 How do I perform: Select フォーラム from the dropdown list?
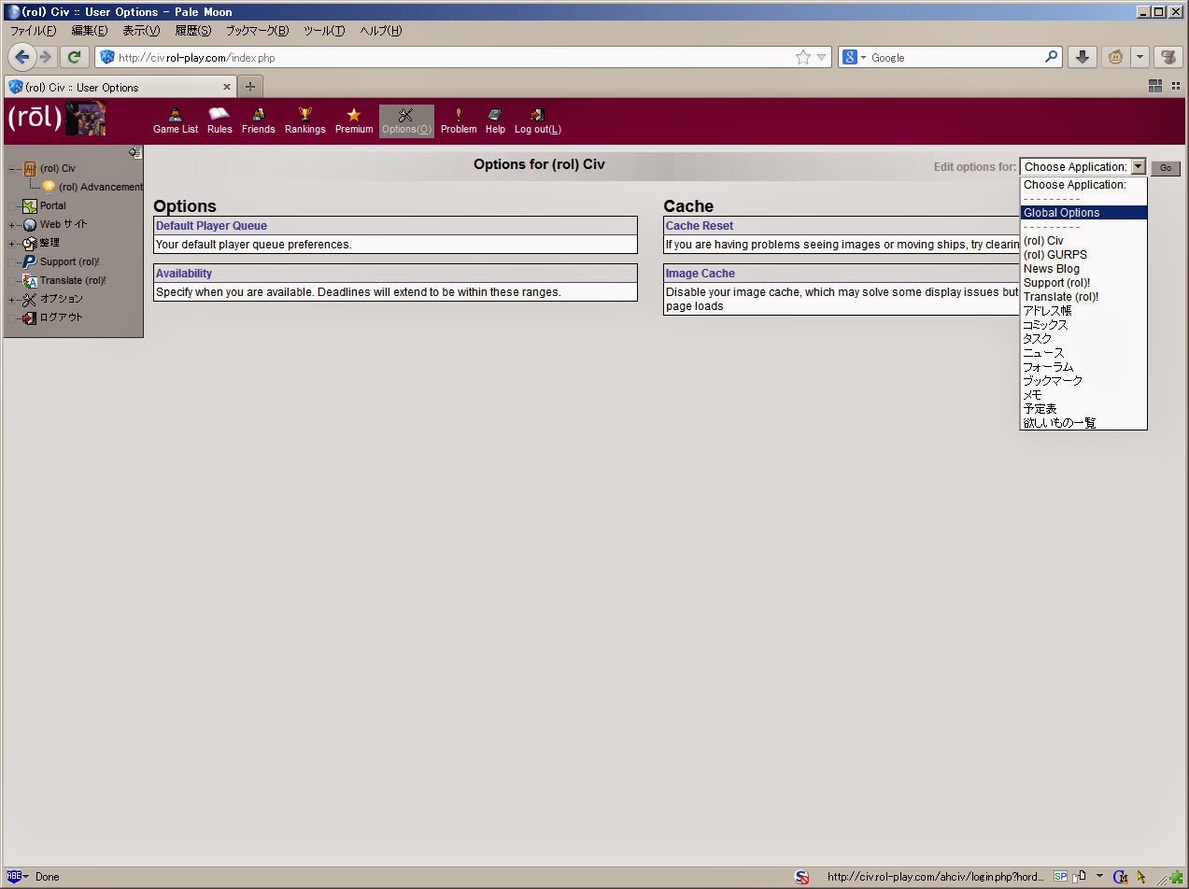point(1083,367)
